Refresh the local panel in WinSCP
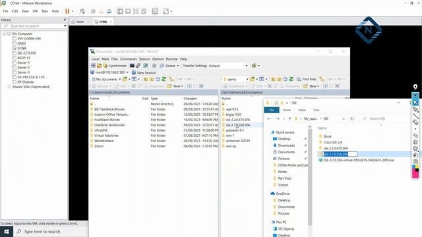 click(164, 79)
